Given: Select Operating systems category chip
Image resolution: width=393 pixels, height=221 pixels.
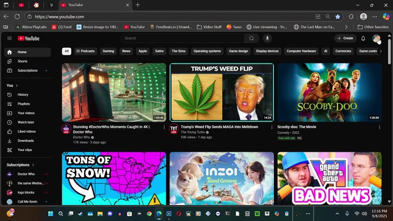Looking at the screenshot, I should click(207, 51).
